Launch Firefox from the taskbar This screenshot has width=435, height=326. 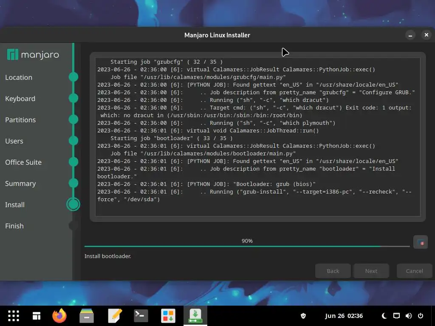coord(59,316)
